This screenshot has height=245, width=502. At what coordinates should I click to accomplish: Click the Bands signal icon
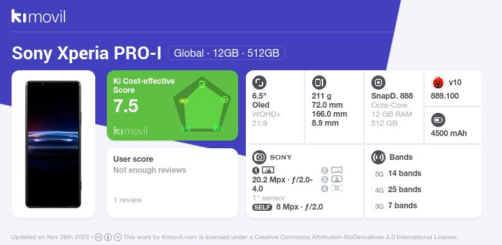click(x=378, y=157)
